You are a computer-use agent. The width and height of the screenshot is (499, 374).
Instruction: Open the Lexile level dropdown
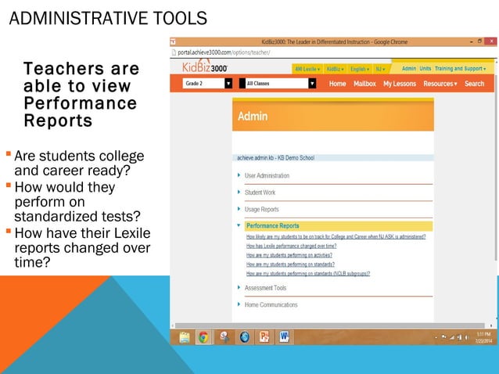click(307, 69)
